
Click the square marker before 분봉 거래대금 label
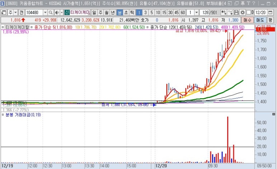[3, 115]
